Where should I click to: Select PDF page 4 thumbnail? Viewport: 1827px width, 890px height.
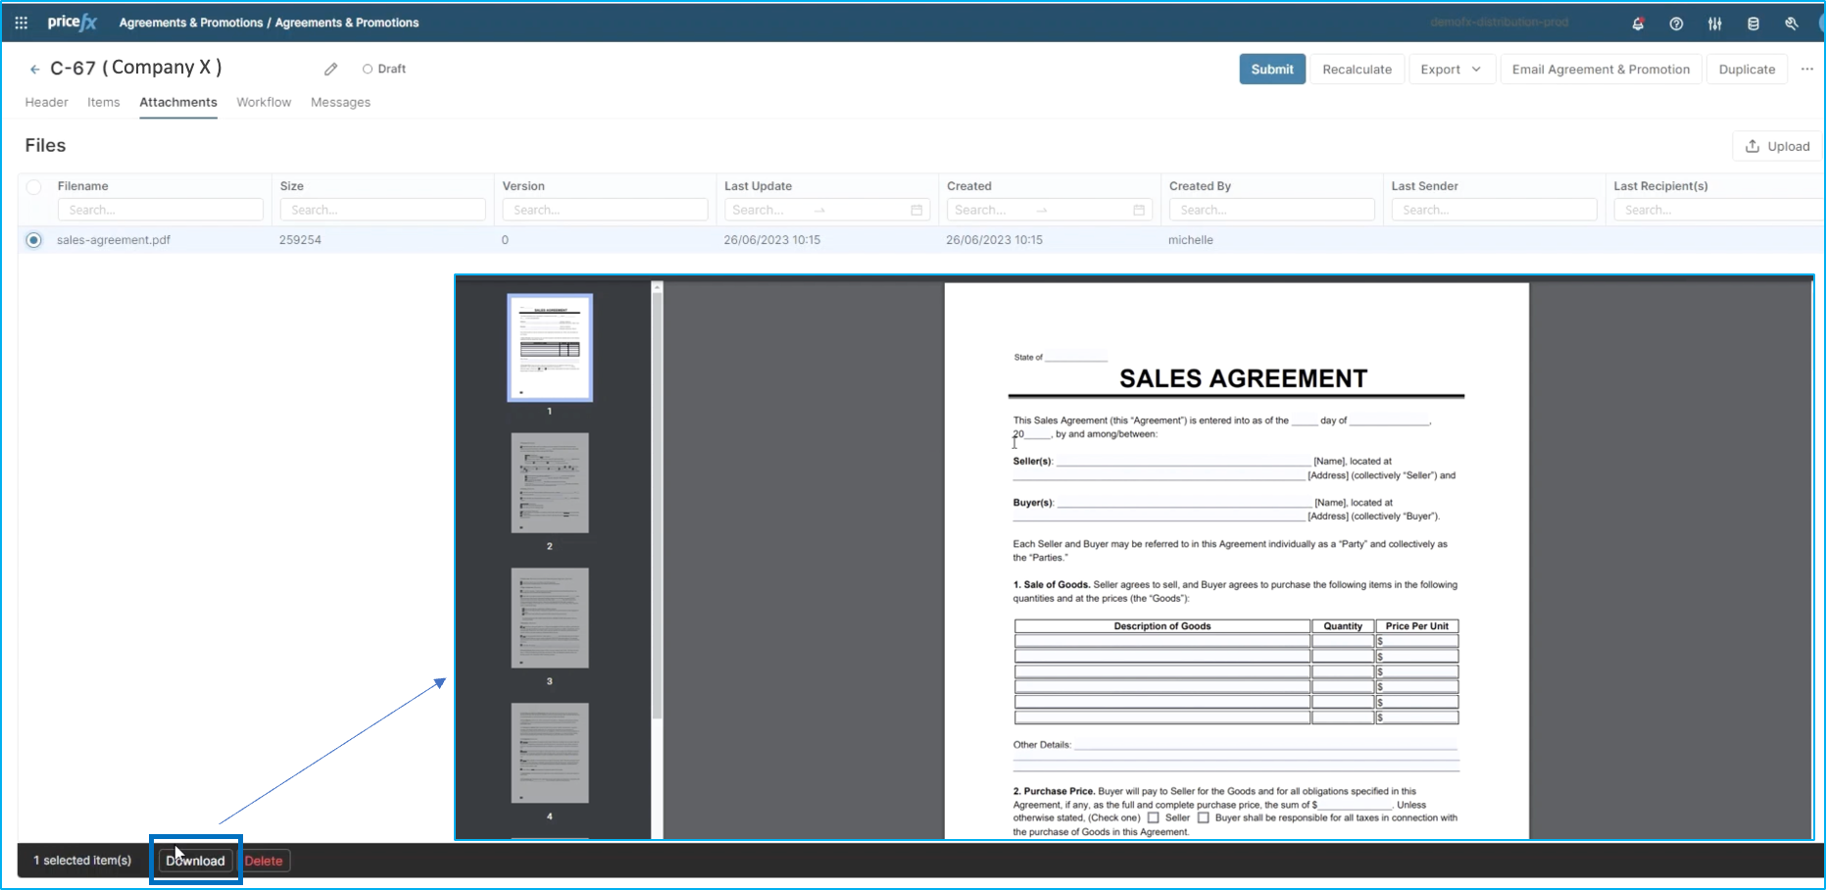coord(550,753)
